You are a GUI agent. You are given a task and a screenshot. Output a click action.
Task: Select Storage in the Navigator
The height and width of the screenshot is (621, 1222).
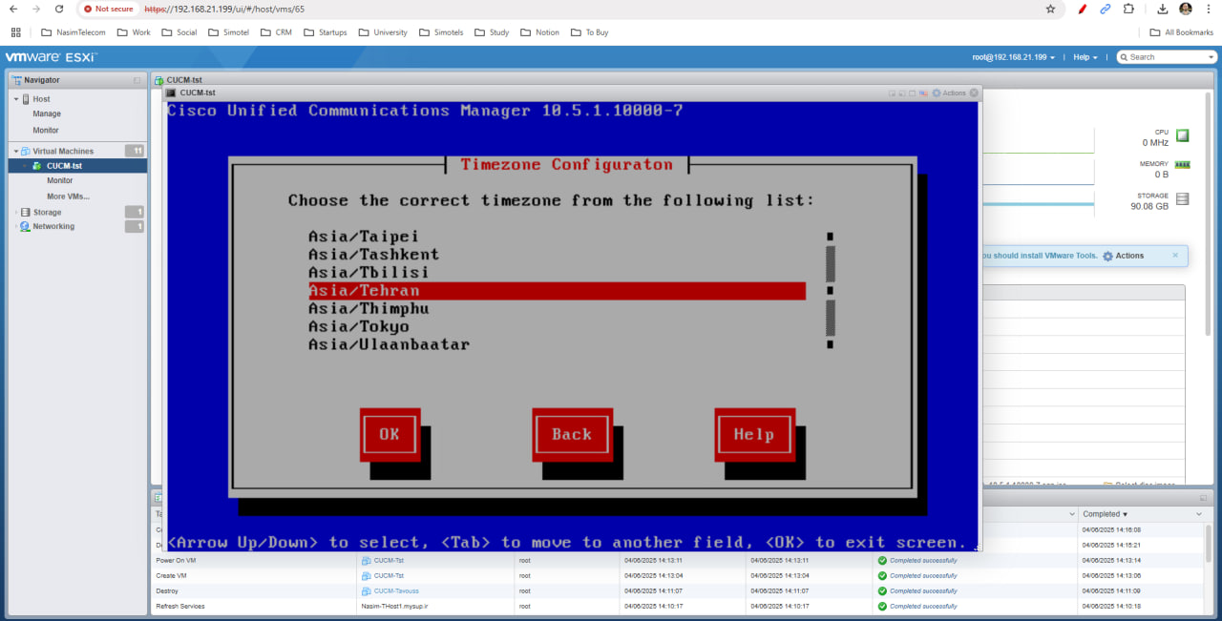[47, 212]
